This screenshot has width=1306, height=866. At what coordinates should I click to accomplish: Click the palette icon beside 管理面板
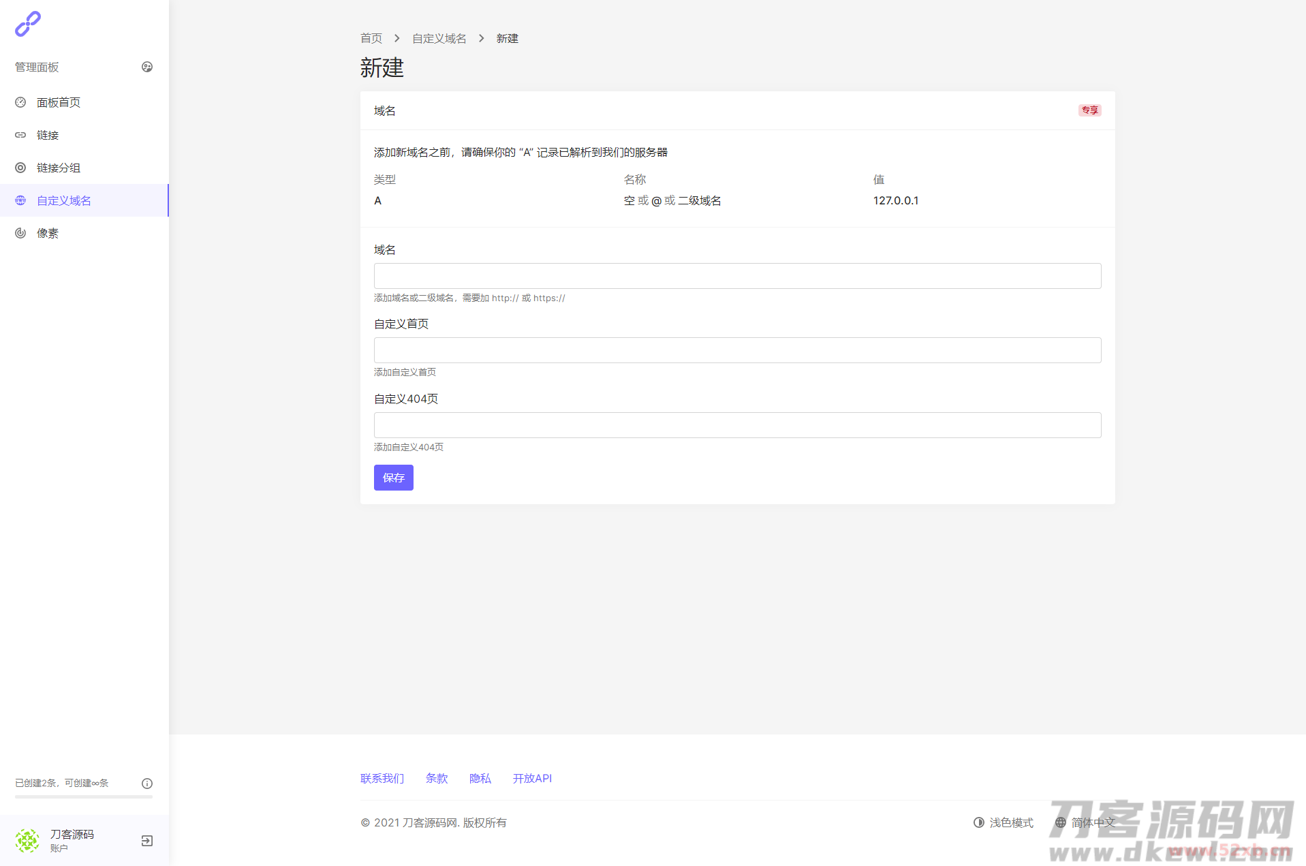coord(147,67)
